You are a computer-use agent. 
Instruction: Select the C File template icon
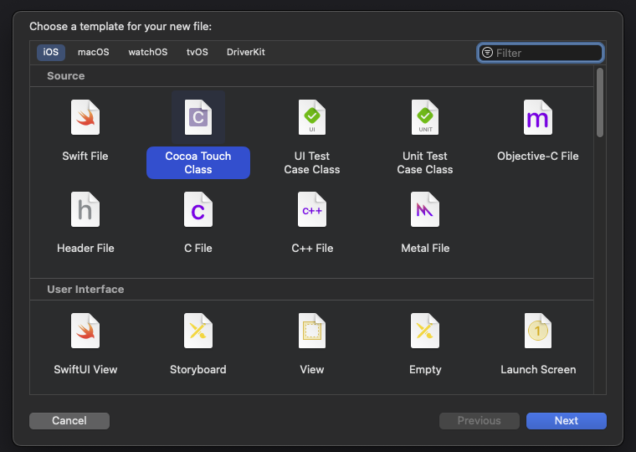click(x=198, y=209)
